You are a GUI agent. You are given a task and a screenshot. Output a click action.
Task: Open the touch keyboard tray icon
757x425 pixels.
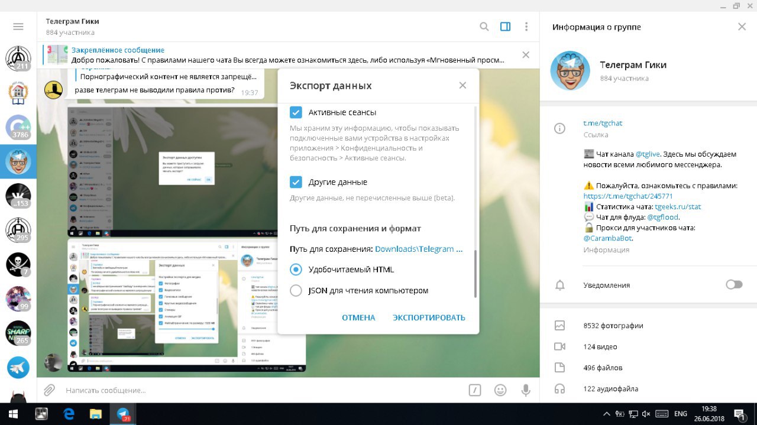pyautogui.click(x=662, y=414)
